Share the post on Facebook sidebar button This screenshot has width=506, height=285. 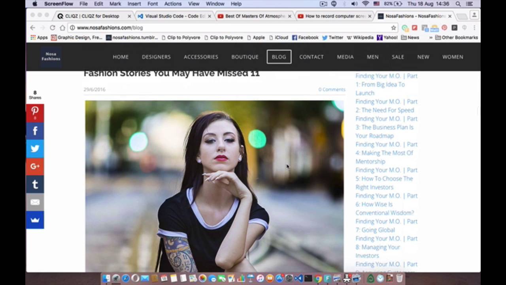click(35, 131)
